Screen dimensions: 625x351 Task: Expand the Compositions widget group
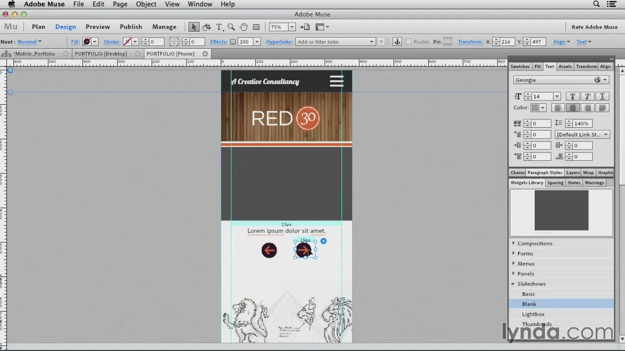(x=513, y=243)
